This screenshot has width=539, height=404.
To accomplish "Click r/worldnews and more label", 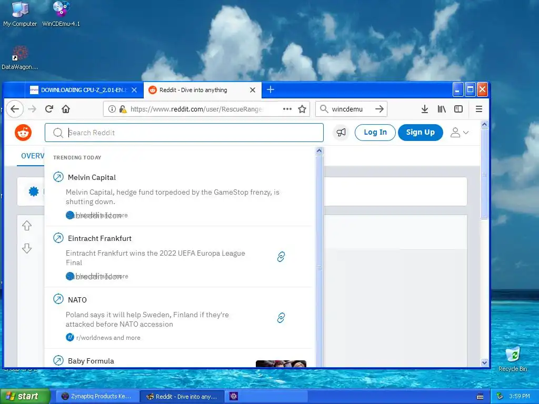I will (x=108, y=338).
